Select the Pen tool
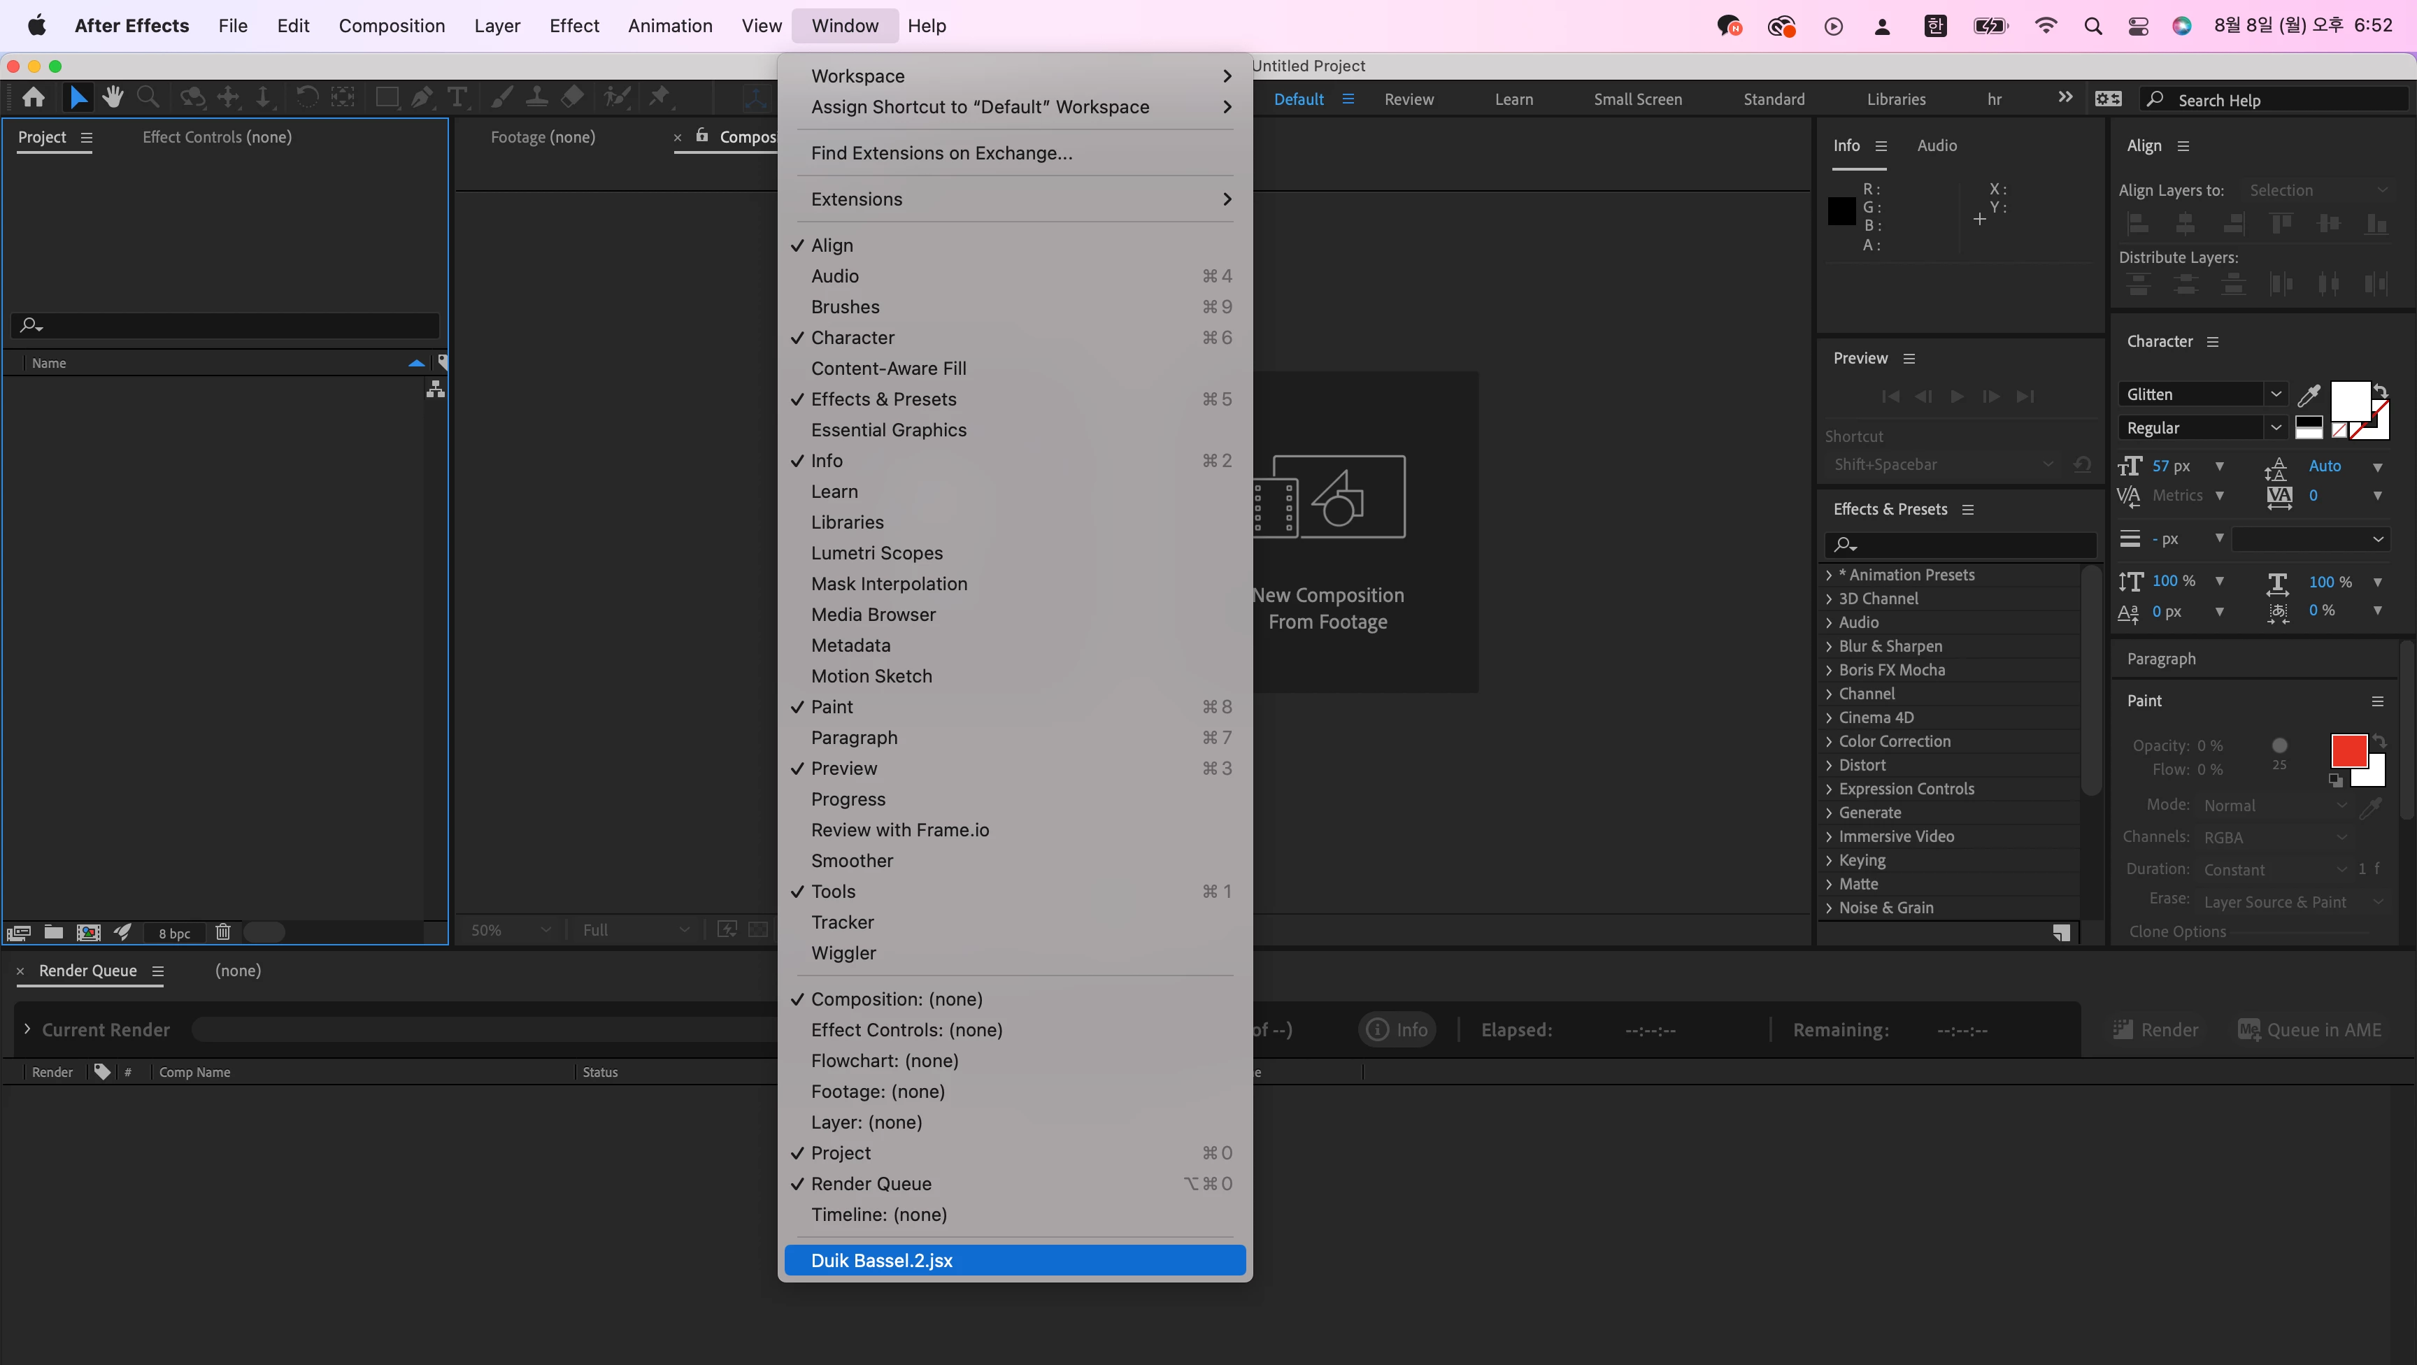2417x1365 pixels. (x=422, y=97)
